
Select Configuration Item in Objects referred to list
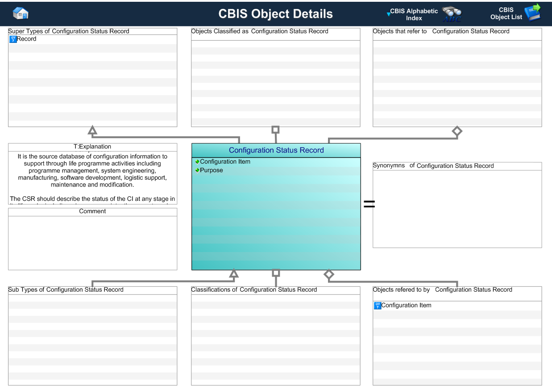tap(406, 306)
